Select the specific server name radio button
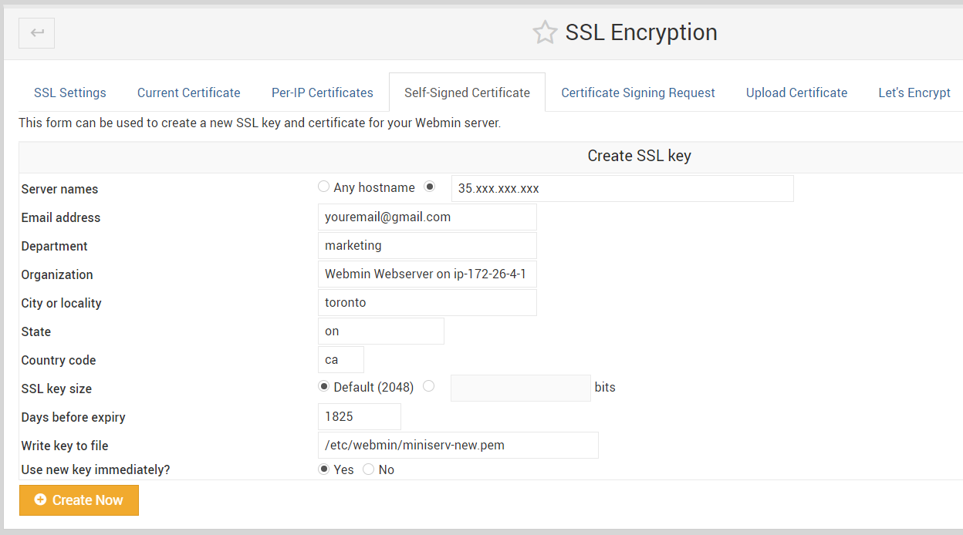 [430, 187]
